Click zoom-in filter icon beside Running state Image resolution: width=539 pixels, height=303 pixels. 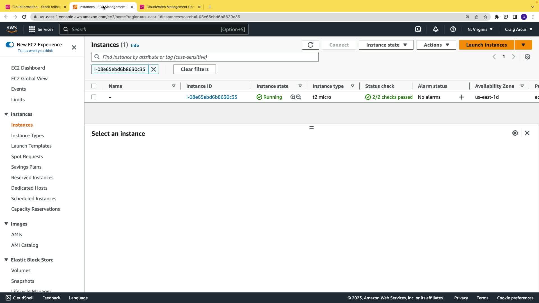[293, 97]
